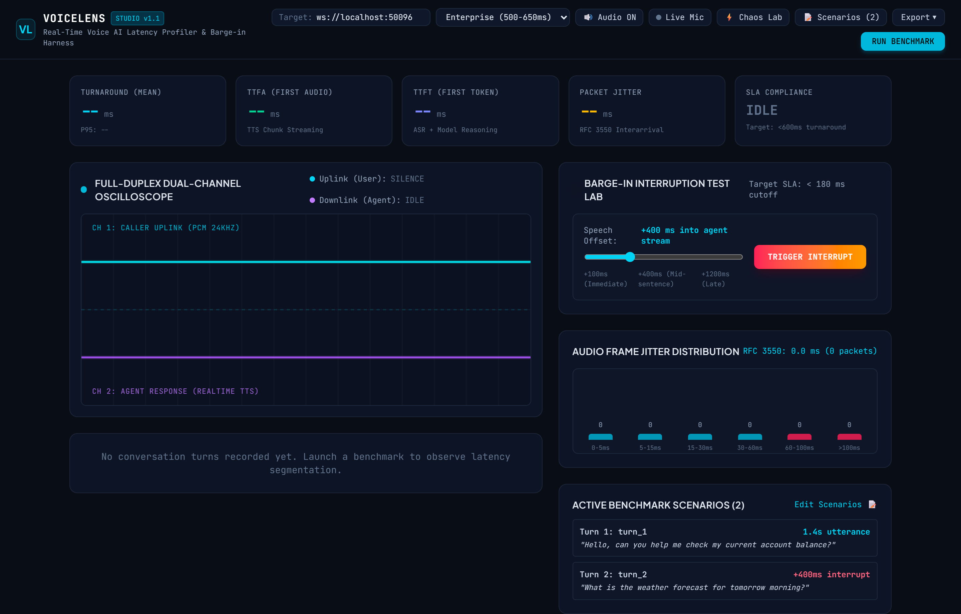Open the Export menu
The image size is (961, 614).
coord(918,17)
